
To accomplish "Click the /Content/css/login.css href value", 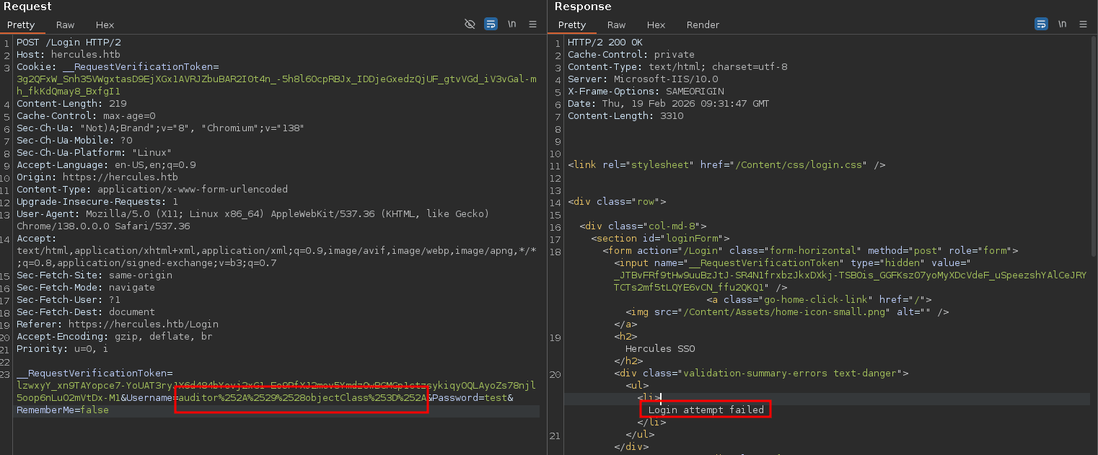I will point(799,165).
